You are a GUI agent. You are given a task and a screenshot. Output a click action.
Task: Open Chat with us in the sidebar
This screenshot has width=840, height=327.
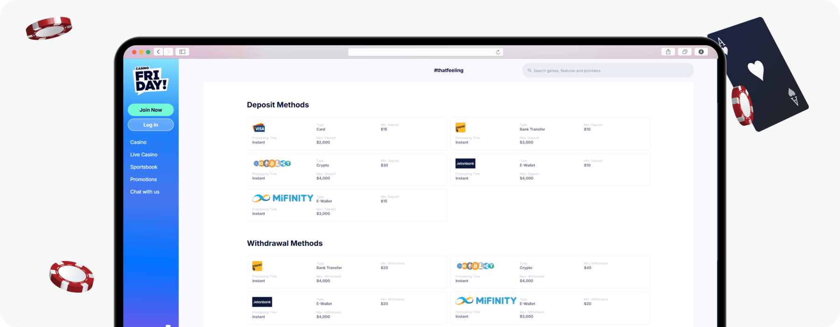click(x=145, y=192)
